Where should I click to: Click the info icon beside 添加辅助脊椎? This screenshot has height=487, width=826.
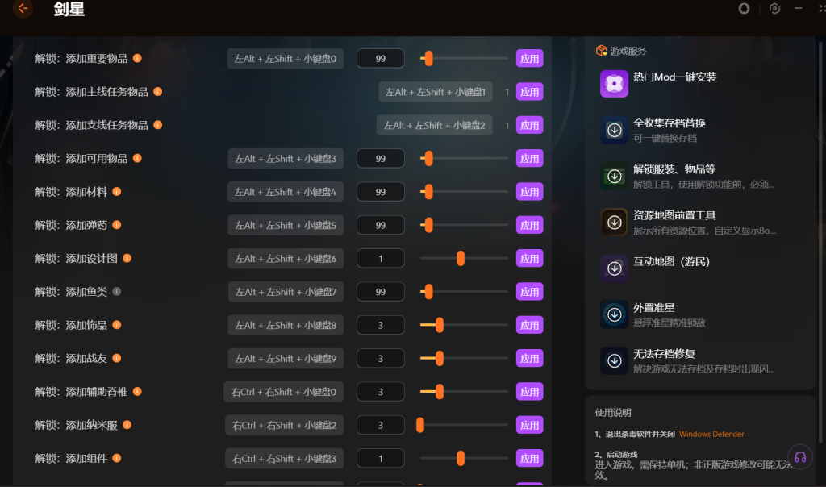pos(138,391)
